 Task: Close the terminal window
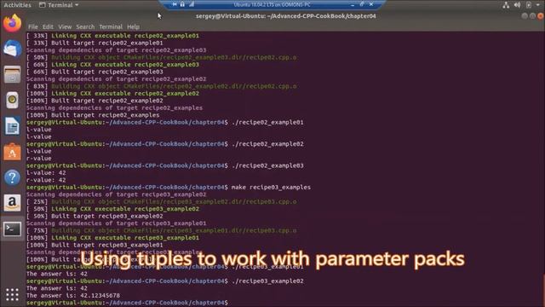pos(541,16)
